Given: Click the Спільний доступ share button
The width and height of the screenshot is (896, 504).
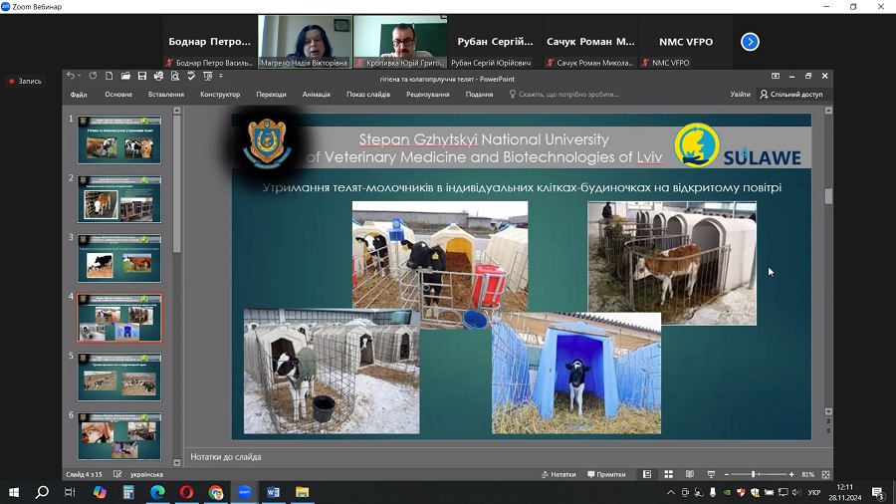Looking at the screenshot, I should (x=791, y=95).
